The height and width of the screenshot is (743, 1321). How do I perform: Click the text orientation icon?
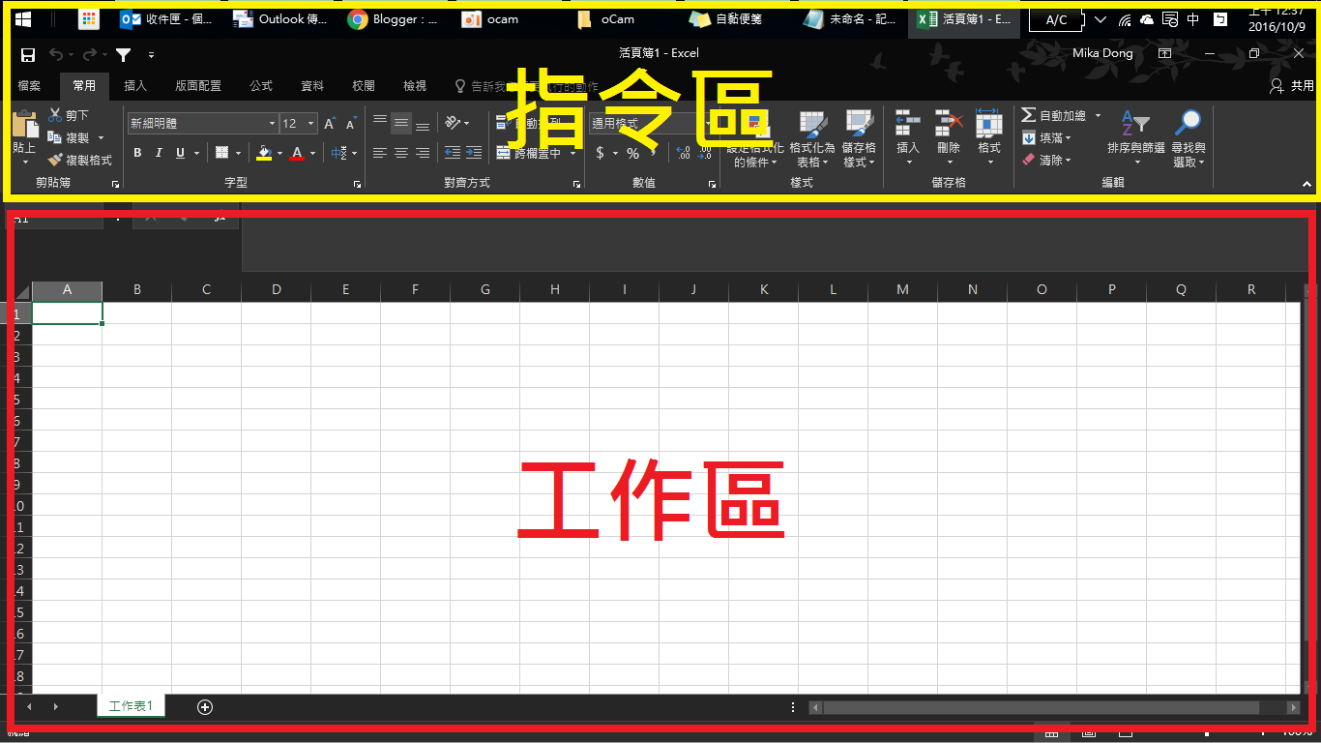pyautogui.click(x=452, y=123)
